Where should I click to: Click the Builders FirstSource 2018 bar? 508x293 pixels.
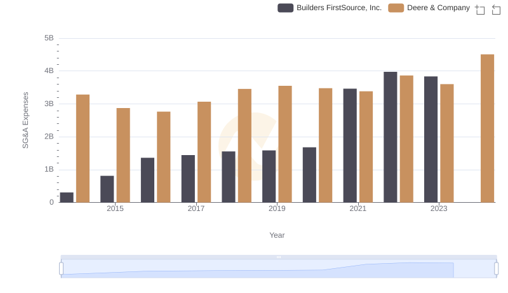(x=229, y=177)
